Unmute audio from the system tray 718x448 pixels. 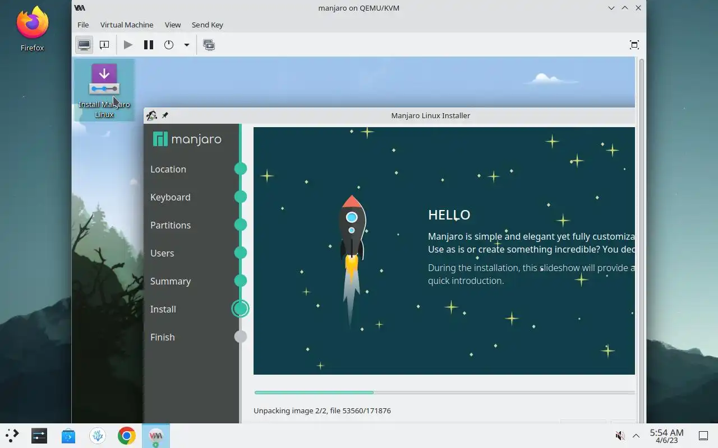620,436
